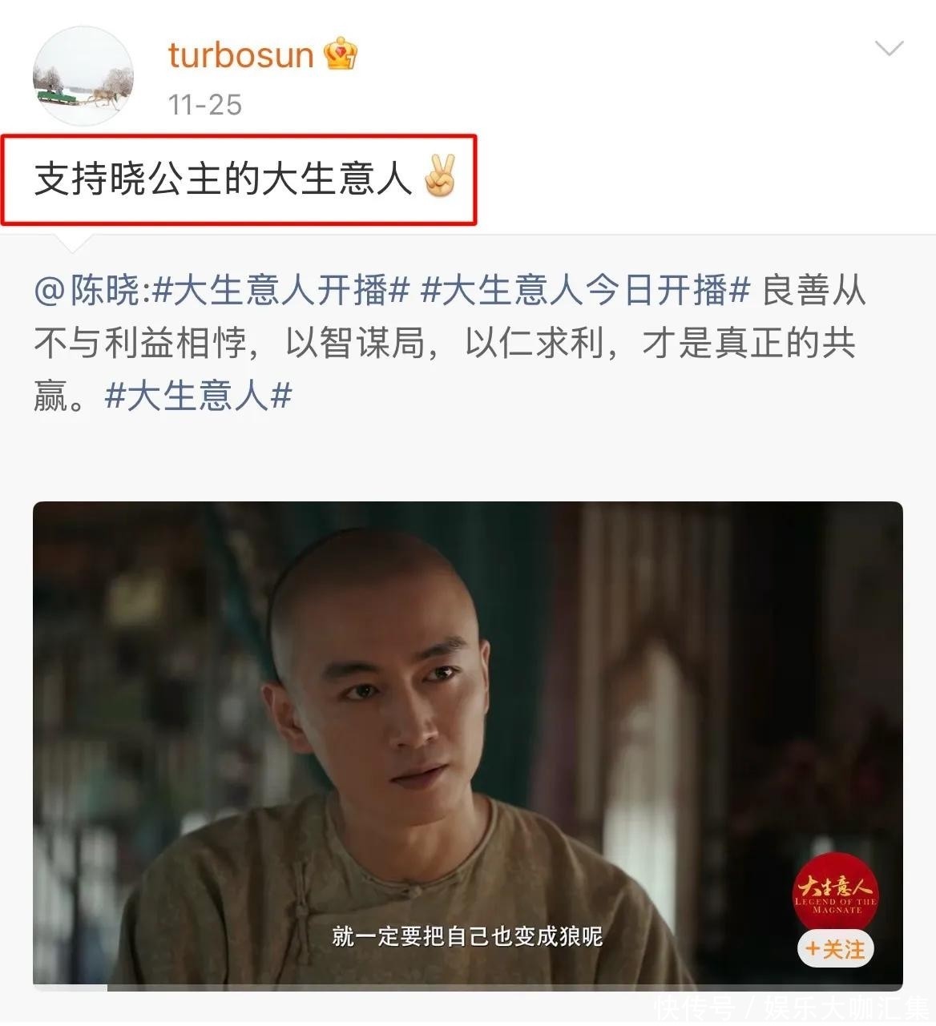Play the video of the man in the tan robe

point(468,745)
